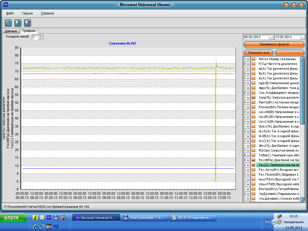Select dIдв(%) Дисбаланс тока row
Viewport: 308px width, 231px height.
[278, 88]
